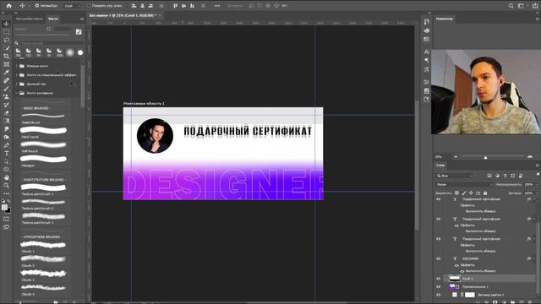Click the Share icon at top right
The width and height of the screenshot is (541, 304).
pyautogui.click(x=535, y=6)
